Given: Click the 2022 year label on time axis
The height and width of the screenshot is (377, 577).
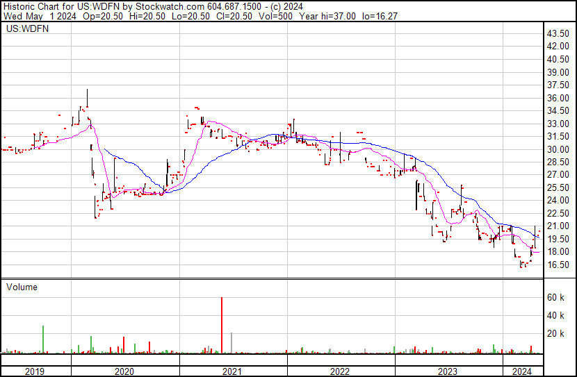Looking at the screenshot, I should tap(340, 371).
